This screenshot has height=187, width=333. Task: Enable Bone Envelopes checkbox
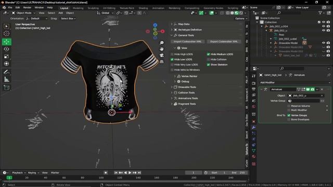click(x=289, y=119)
